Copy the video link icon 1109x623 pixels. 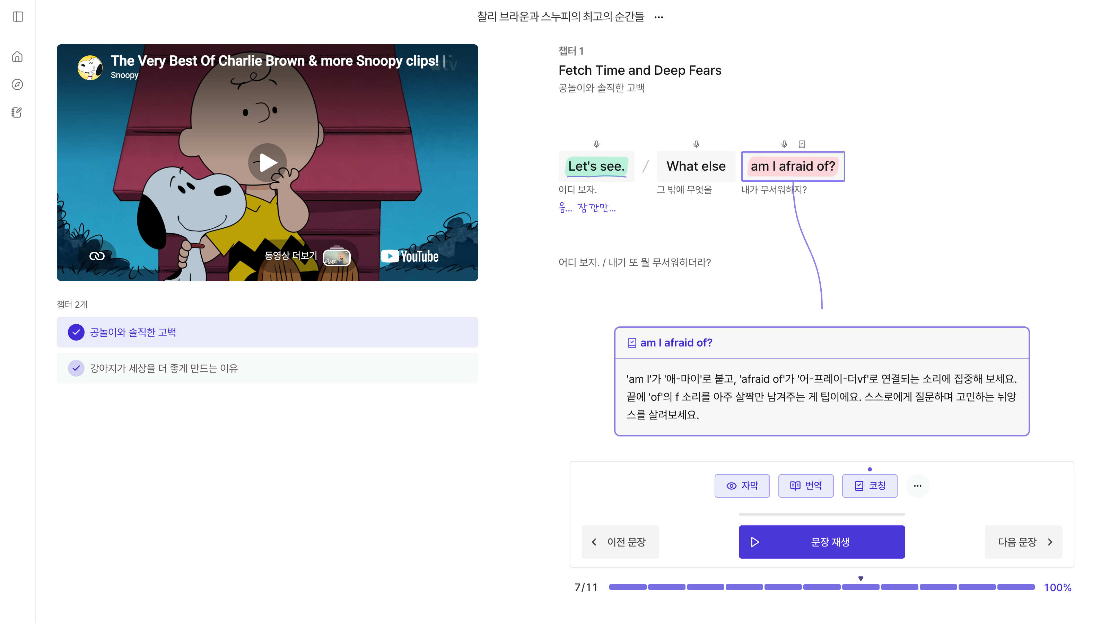click(97, 256)
